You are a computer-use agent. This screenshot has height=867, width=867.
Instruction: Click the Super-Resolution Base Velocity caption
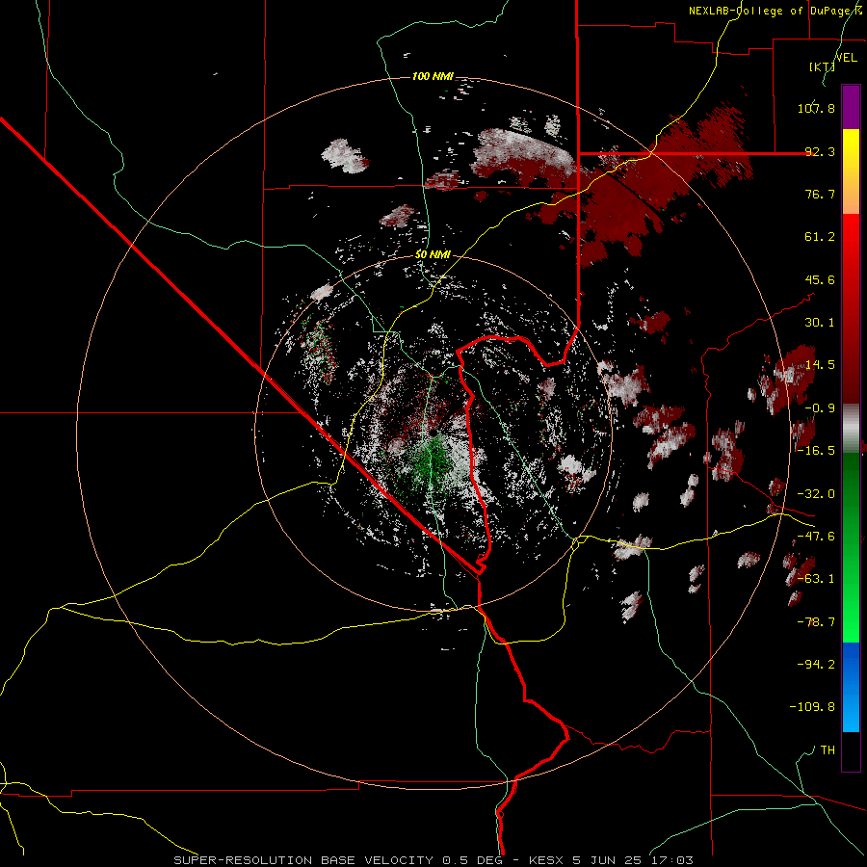(x=433, y=860)
